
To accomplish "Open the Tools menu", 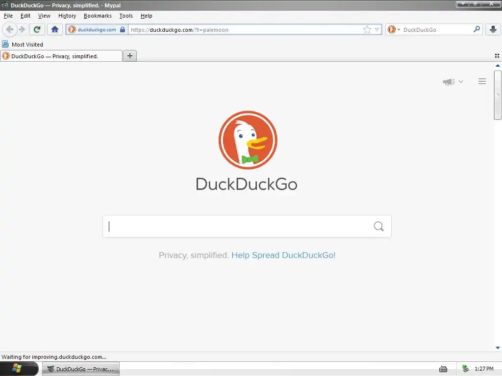I will point(126,16).
